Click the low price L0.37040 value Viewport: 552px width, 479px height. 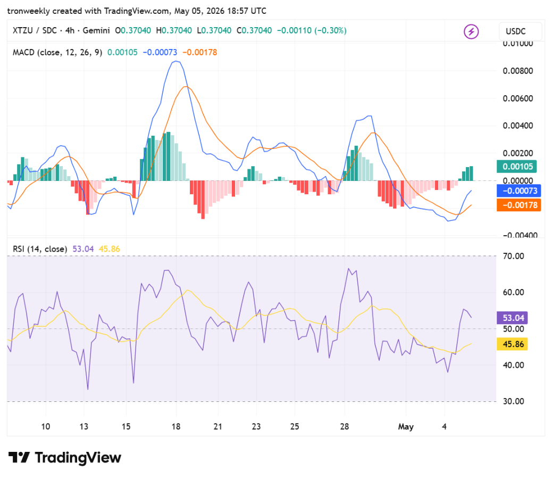[214, 31]
